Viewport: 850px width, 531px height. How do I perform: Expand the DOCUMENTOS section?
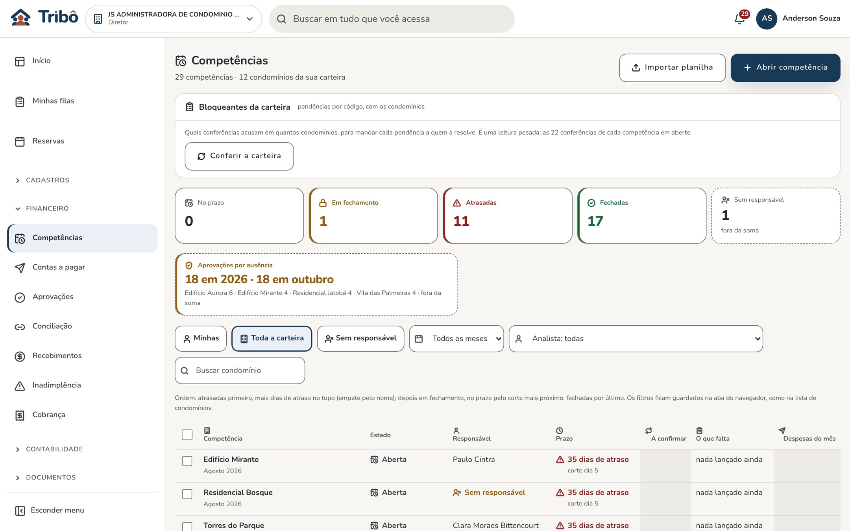pyautogui.click(x=82, y=478)
